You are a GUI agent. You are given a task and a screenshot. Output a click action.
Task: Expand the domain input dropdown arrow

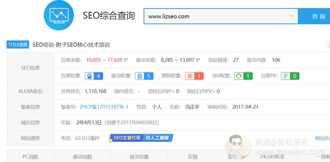[x=292, y=16]
